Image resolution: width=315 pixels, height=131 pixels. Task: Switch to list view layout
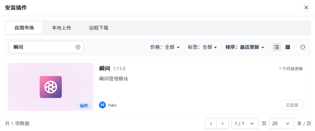tap(277, 47)
